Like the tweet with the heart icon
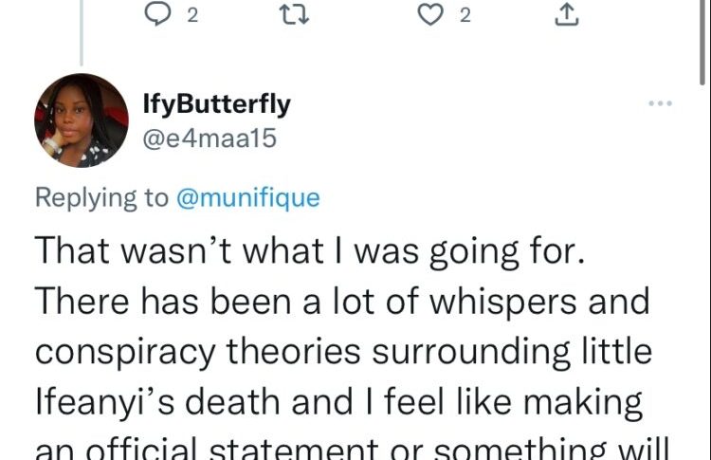The height and width of the screenshot is (460, 711). (x=432, y=14)
